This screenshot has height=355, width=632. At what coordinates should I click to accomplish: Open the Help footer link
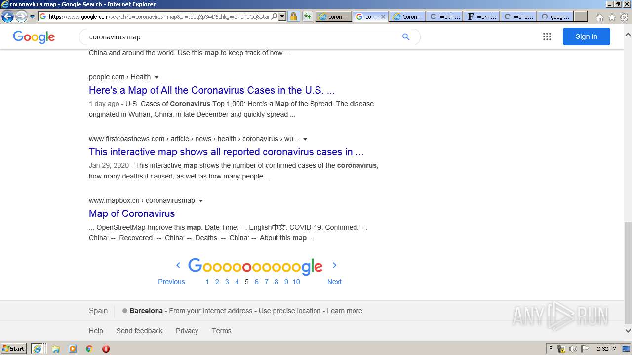tap(96, 331)
